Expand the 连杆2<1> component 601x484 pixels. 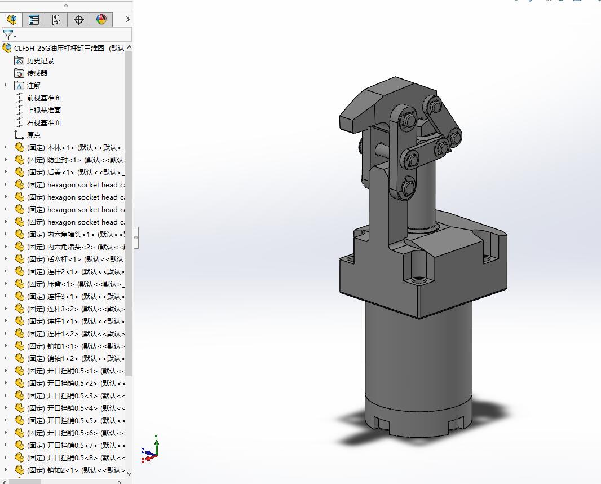(x=6, y=271)
